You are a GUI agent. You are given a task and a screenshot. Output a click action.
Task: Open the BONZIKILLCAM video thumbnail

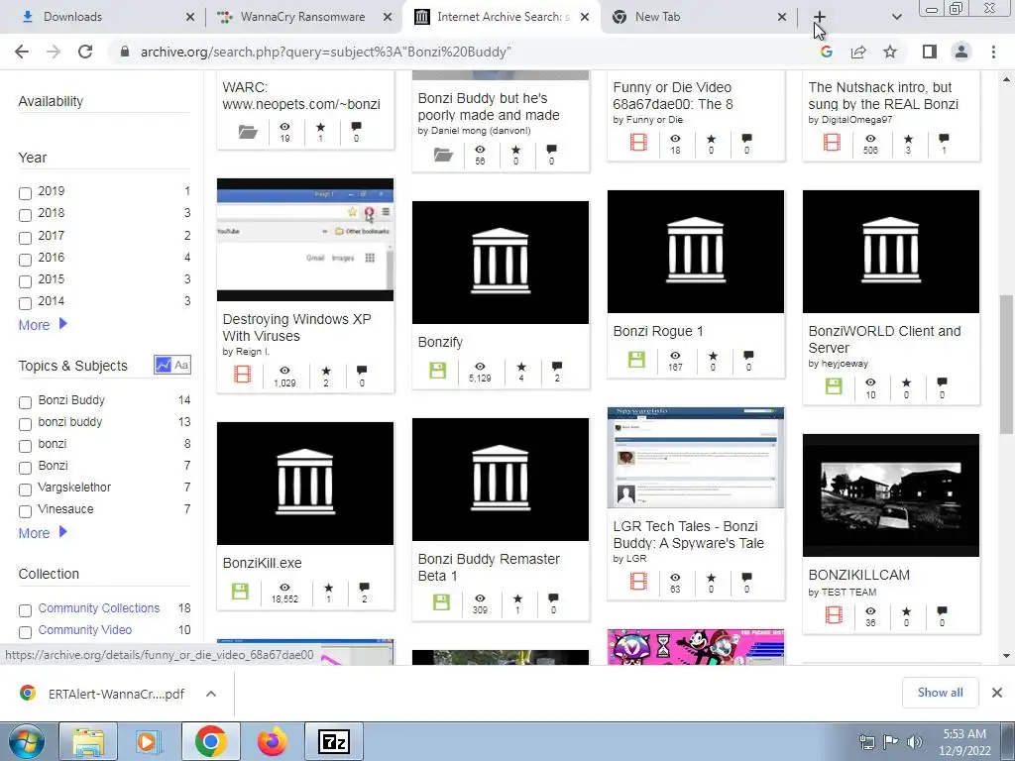891,495
